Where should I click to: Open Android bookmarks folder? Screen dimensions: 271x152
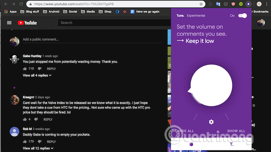pos(51,12)
